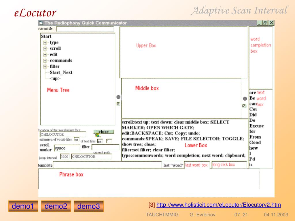Image resolution: width=295 pixels, height=221 pixels.
Task: Click gray round indicator right of Middle box
Action: pos(245,99)
